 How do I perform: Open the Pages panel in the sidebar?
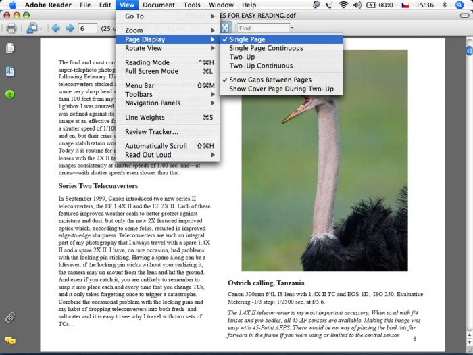(x=10, y=49)
